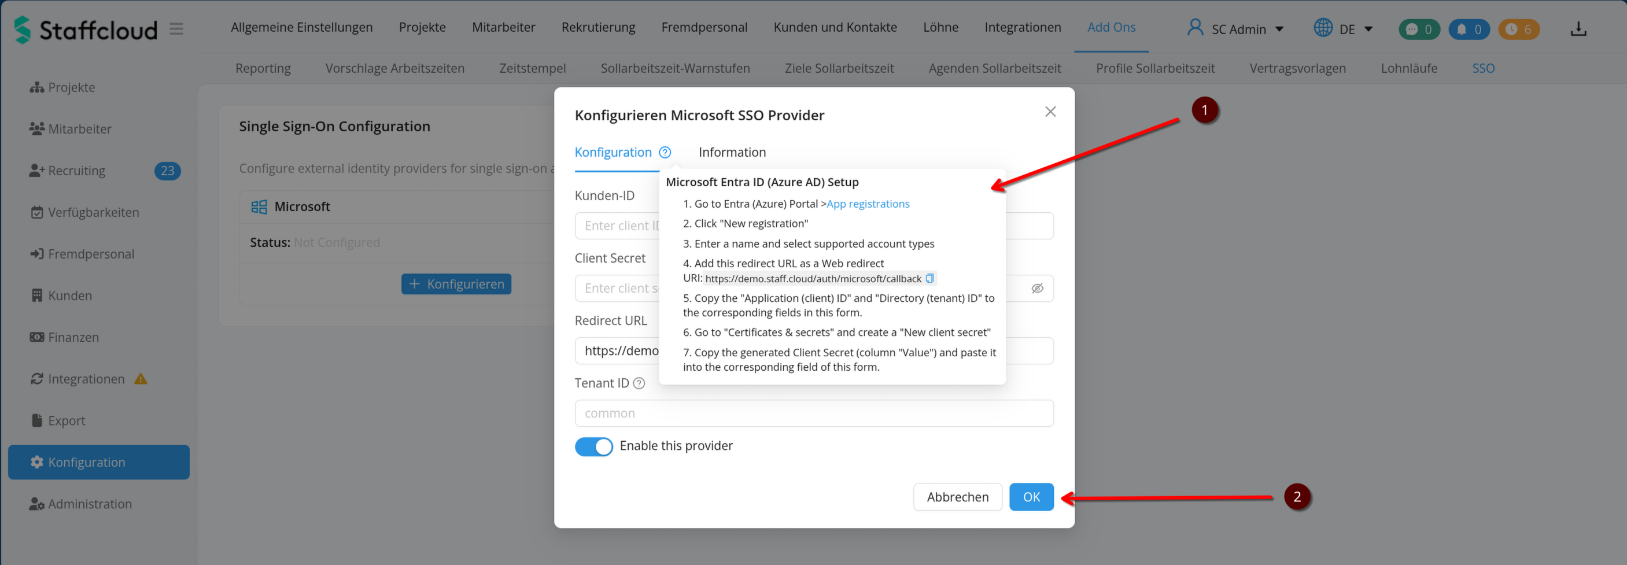Toggle Client Secret visibility eye icon
This screenshot has height=565, width=1627.
click(1037, 289)
